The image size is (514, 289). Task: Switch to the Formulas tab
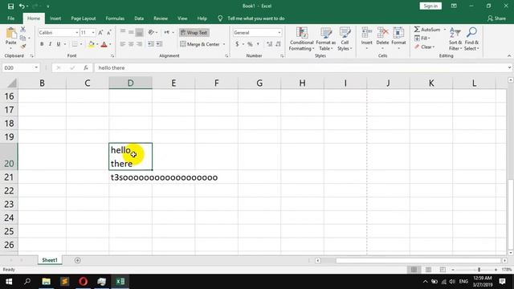click(115, 18)
